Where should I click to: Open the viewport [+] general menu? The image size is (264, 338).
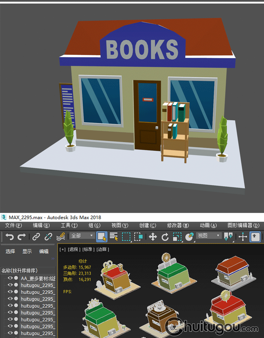63,249
